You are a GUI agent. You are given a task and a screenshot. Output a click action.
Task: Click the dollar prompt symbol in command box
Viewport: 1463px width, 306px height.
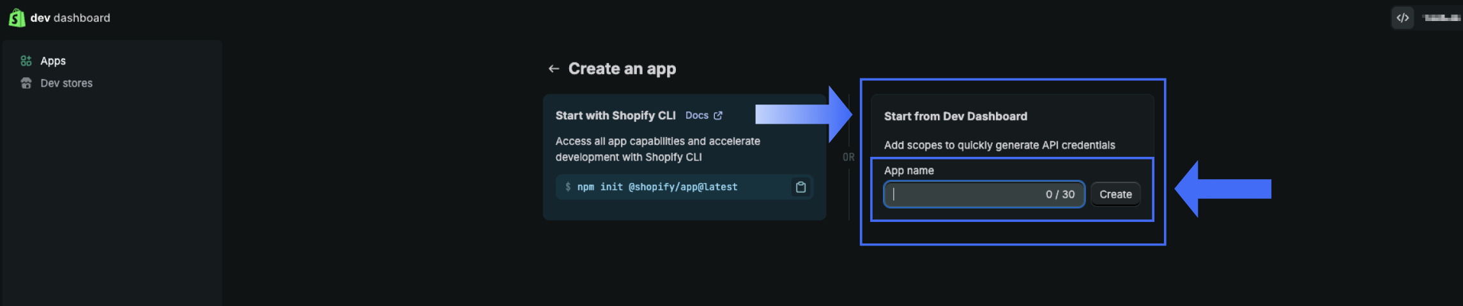coord(567,187)
